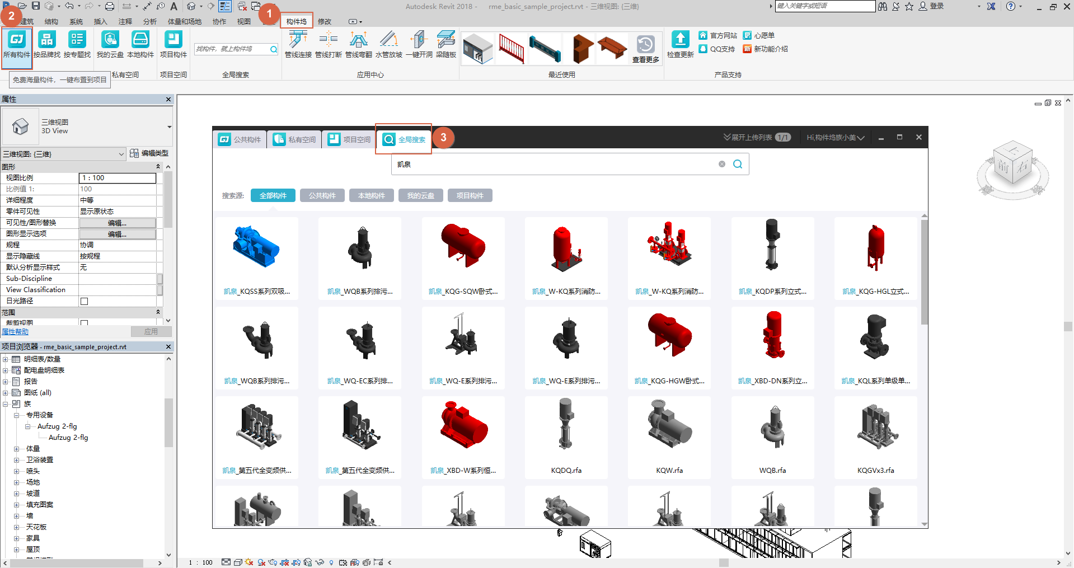Select the 梁随板 beam tool
1074x568 pixels.
[446, 45]
